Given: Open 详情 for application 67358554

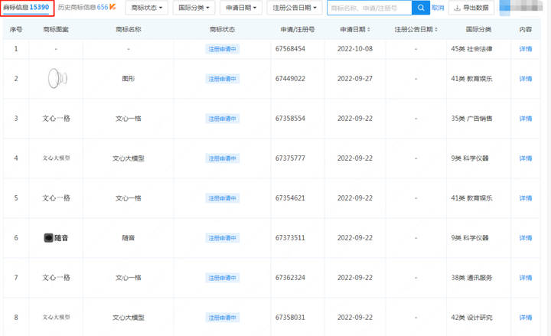Looking at the screenshot, I should (525, 119).
